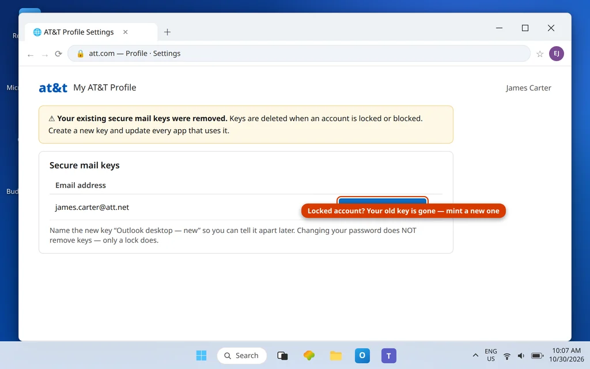Open the Windows Start menu
Viewport: 590px width, 369px height.
[x=201, y=355]
